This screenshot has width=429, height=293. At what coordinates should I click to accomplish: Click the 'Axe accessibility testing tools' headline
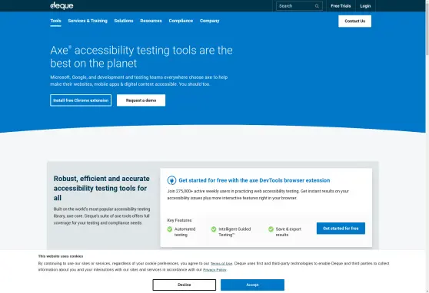[141, 57]
